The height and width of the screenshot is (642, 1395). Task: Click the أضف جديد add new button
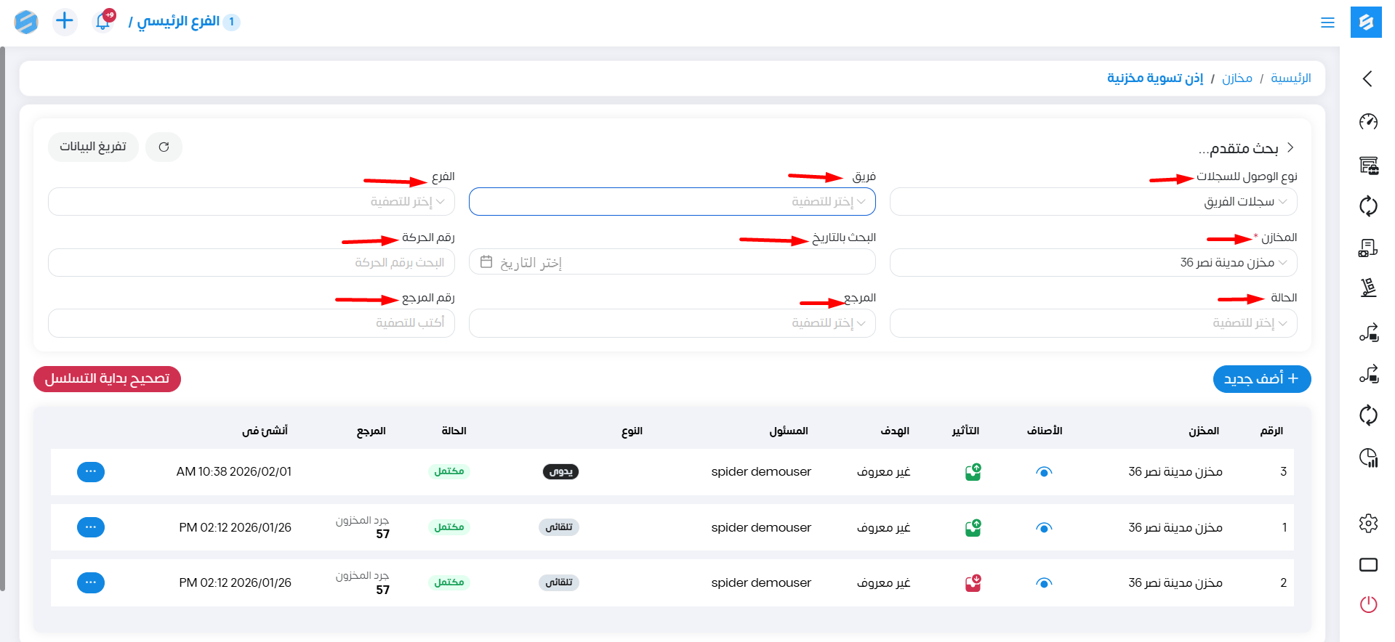tap(1261, 379)
